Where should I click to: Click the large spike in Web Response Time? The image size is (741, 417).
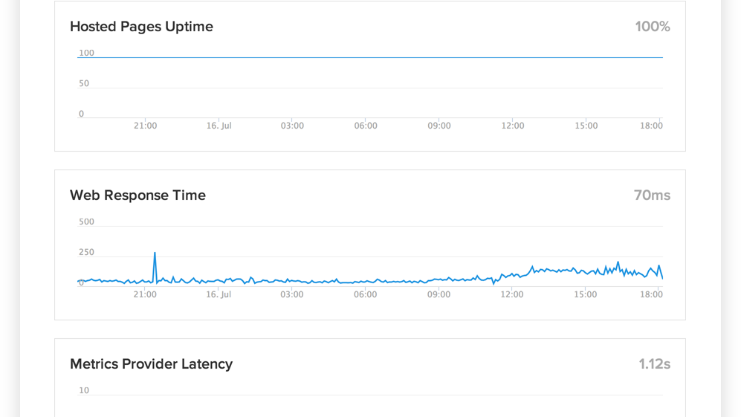tap(155, 255)
